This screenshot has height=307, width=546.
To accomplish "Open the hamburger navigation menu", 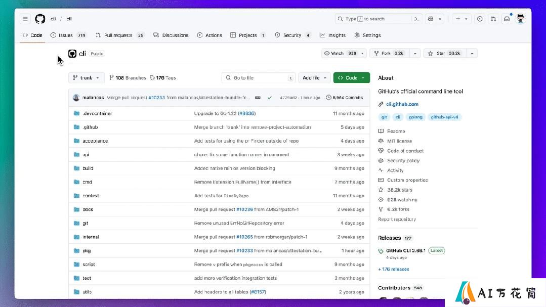I will point(25,19).
